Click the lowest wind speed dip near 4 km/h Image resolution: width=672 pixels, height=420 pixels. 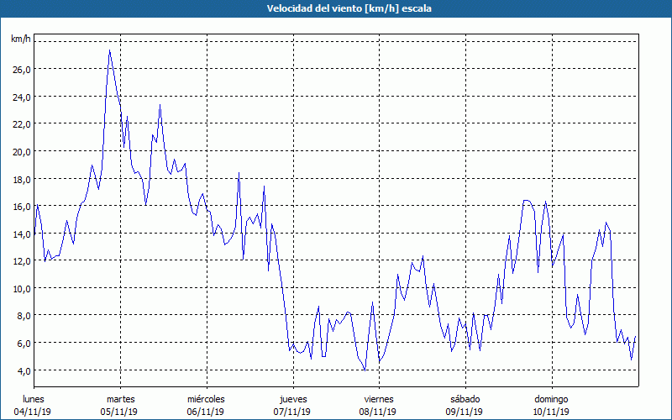[365, 370]
